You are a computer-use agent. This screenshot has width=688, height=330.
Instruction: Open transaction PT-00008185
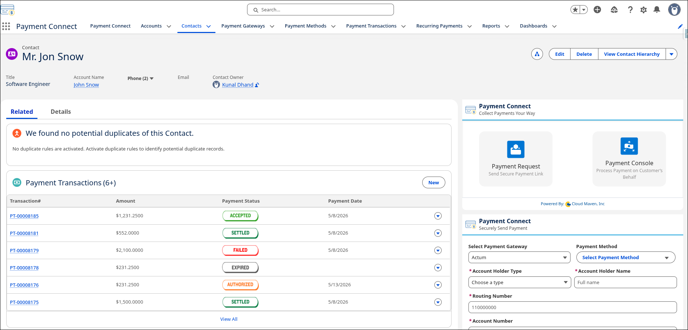24,216
